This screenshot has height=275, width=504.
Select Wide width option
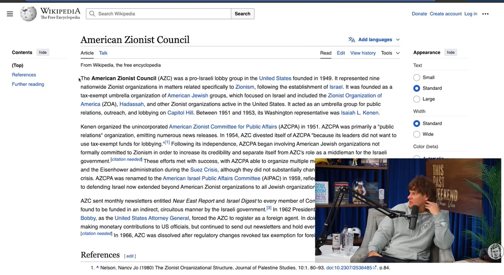pos(417,134)
